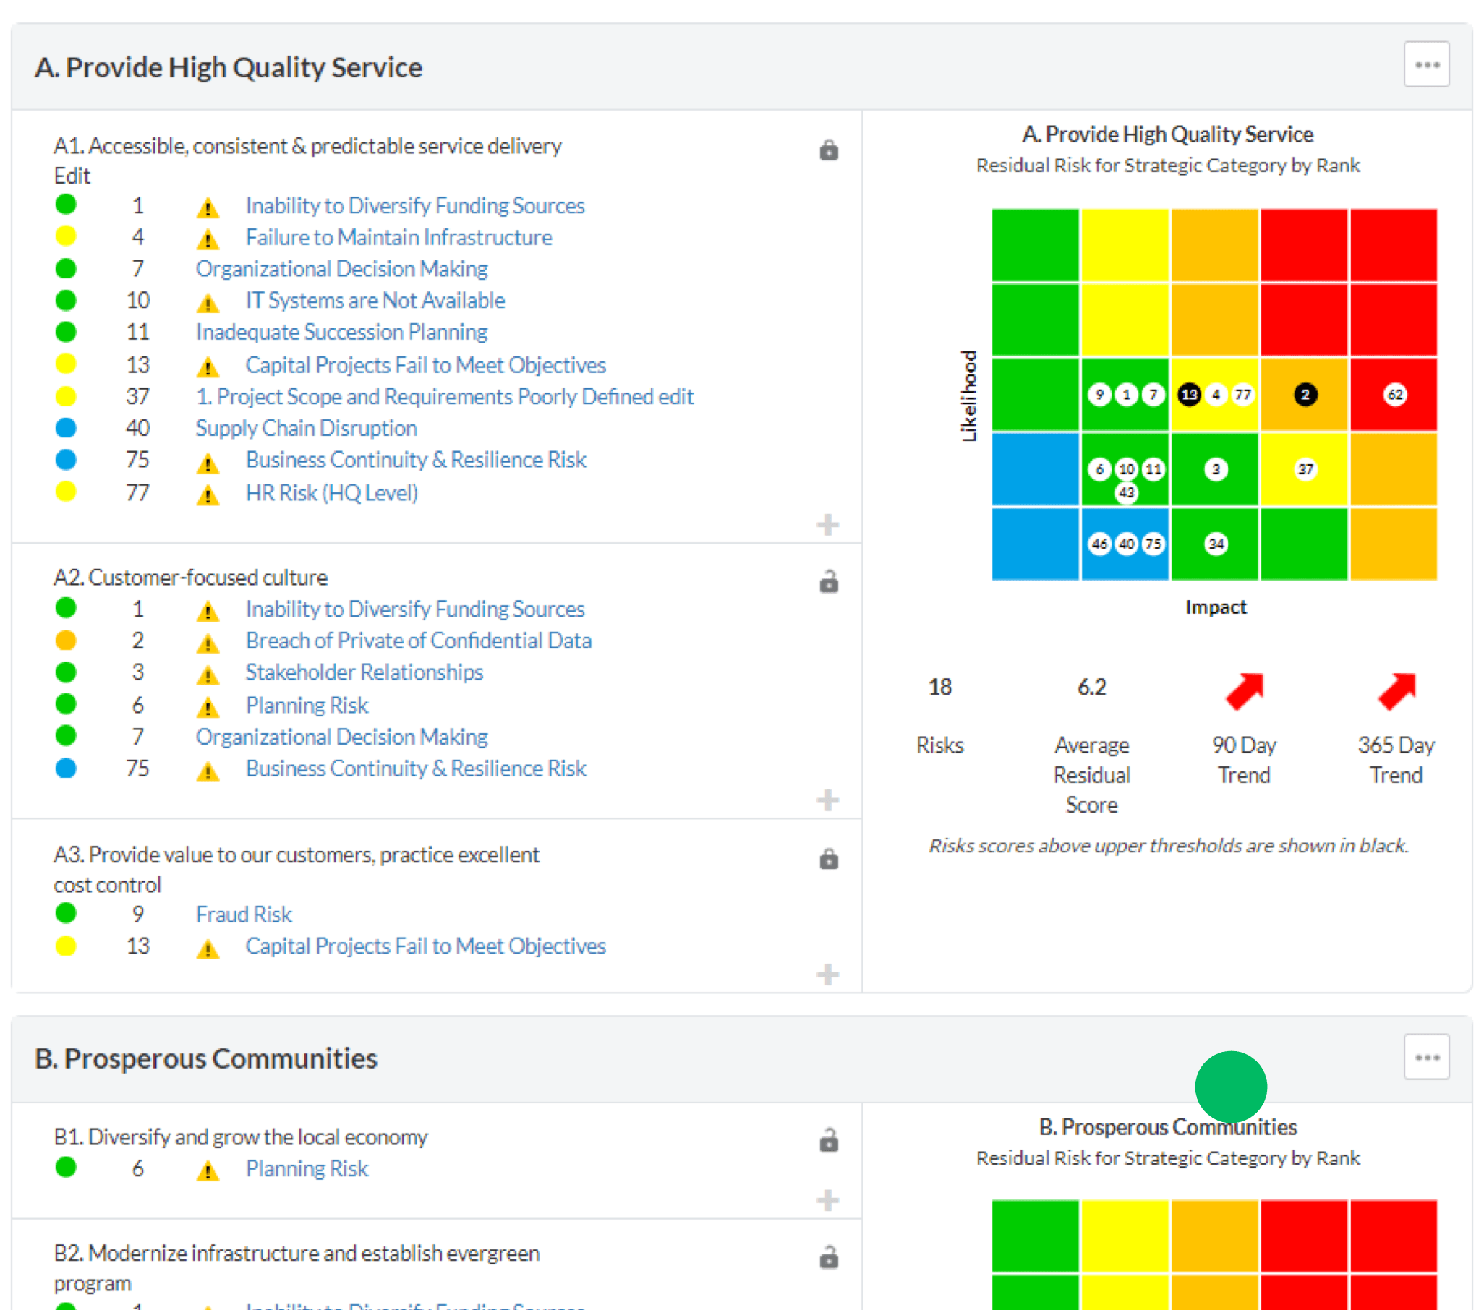Click the green status dot beside Inability to Diversify Funding Sources
Image resolution: width=1484 pixels, height=1310 pixels.
[66, 204]
